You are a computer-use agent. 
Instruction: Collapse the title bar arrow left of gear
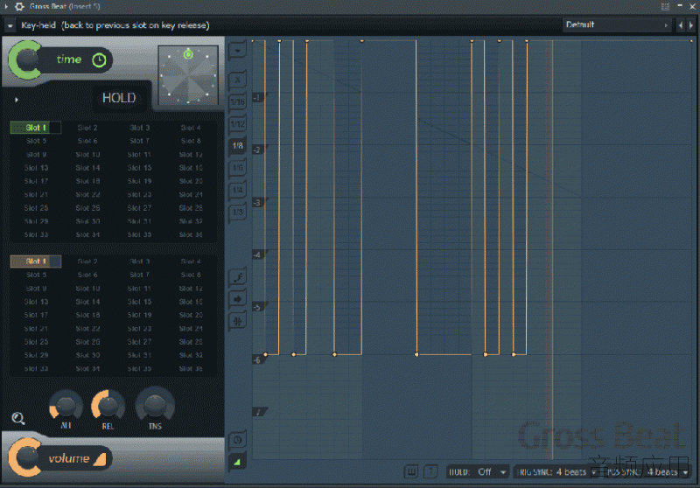pyautogui.click(x=6, y=6)
